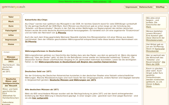Image resolution: width=169 pixels, height=105 pixels.
Task: Click the 'Diese Website verwendet Cookies.' notice text
Action: pos(75,2)
